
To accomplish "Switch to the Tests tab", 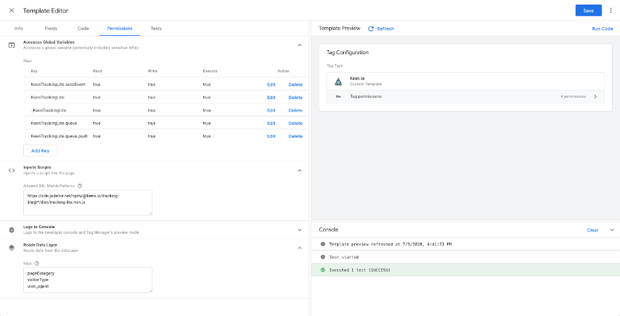I will 156,28.
